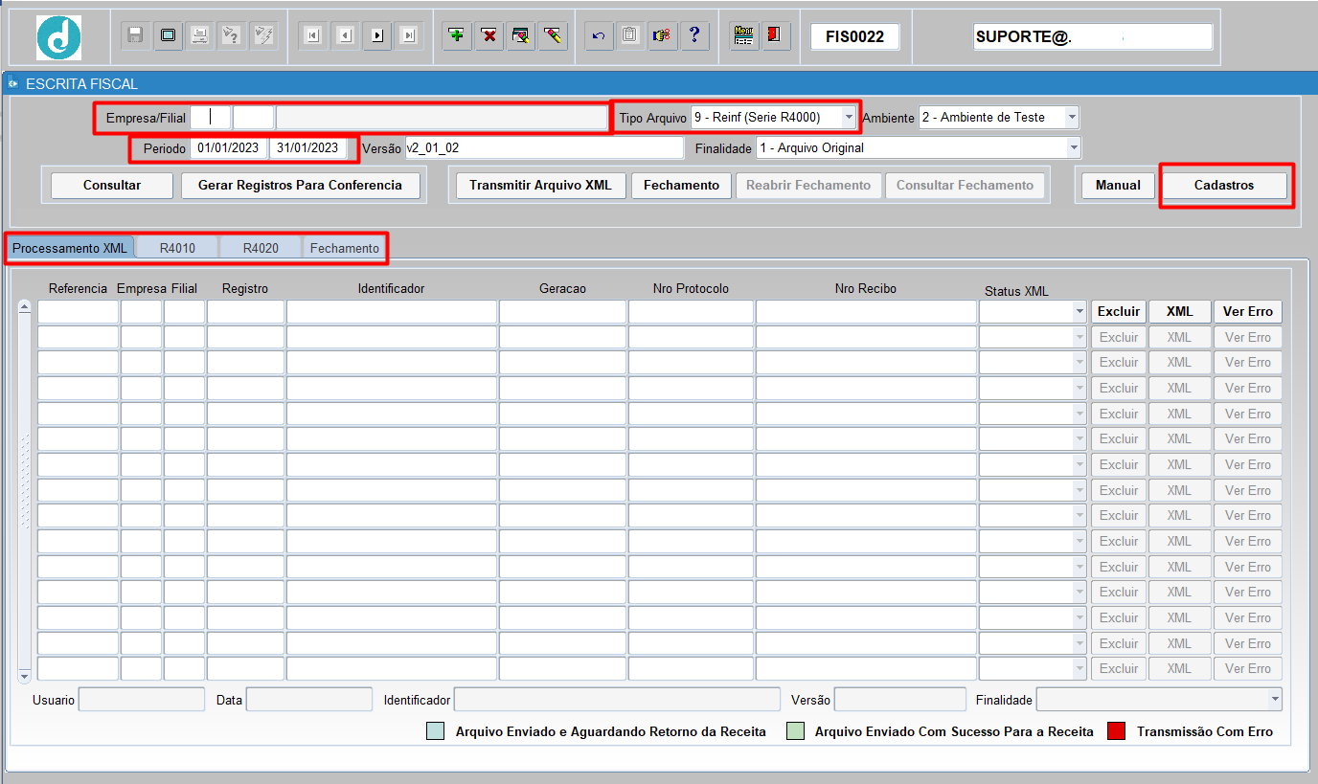1318x784 pixels.
Task: Click the clipboard icon in toolbar
Action: tap(629, 35)
